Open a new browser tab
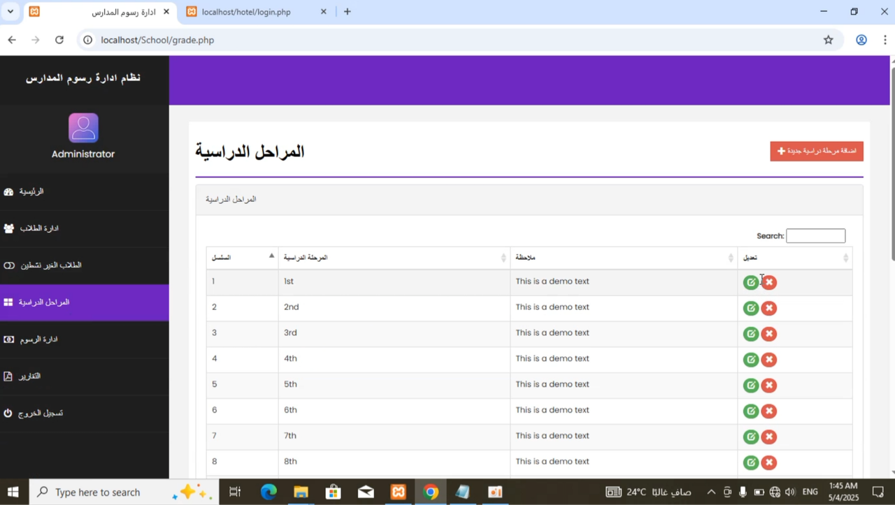The image size is (895, 505). tap(348, 12)
